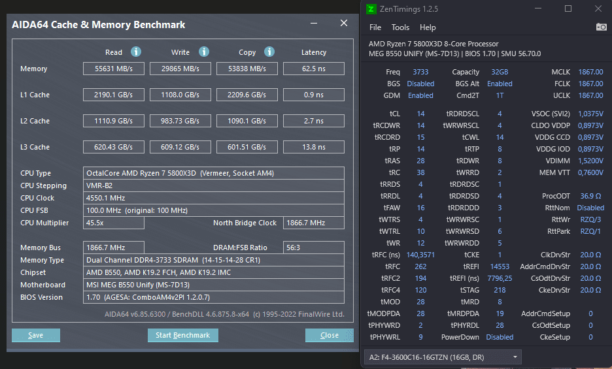Click the CPU Clock value 4550.1 MHz
The height and width of the screenshot is (369, 612).
(214, 198)
